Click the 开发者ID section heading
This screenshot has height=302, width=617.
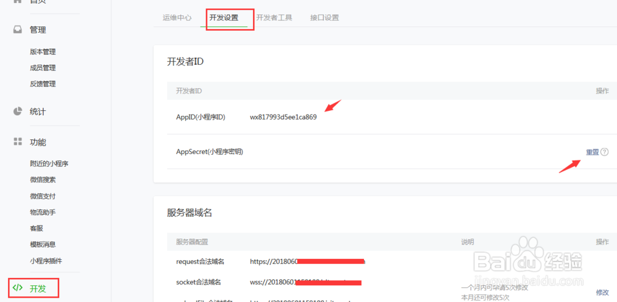[x=185, y=62]
